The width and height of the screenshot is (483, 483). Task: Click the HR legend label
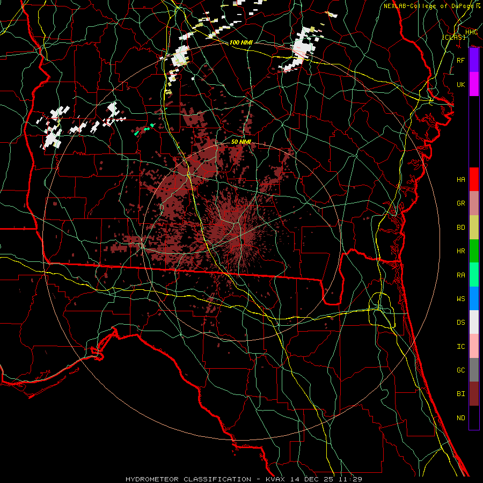point(461,251)
